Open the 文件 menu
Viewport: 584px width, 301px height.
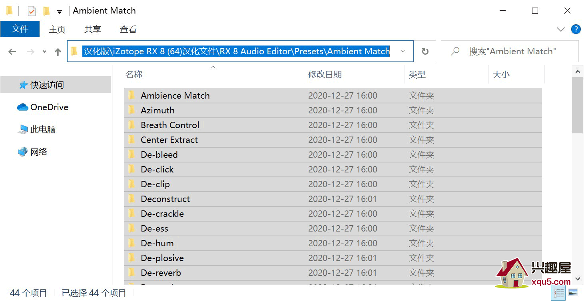click(20, 29)
